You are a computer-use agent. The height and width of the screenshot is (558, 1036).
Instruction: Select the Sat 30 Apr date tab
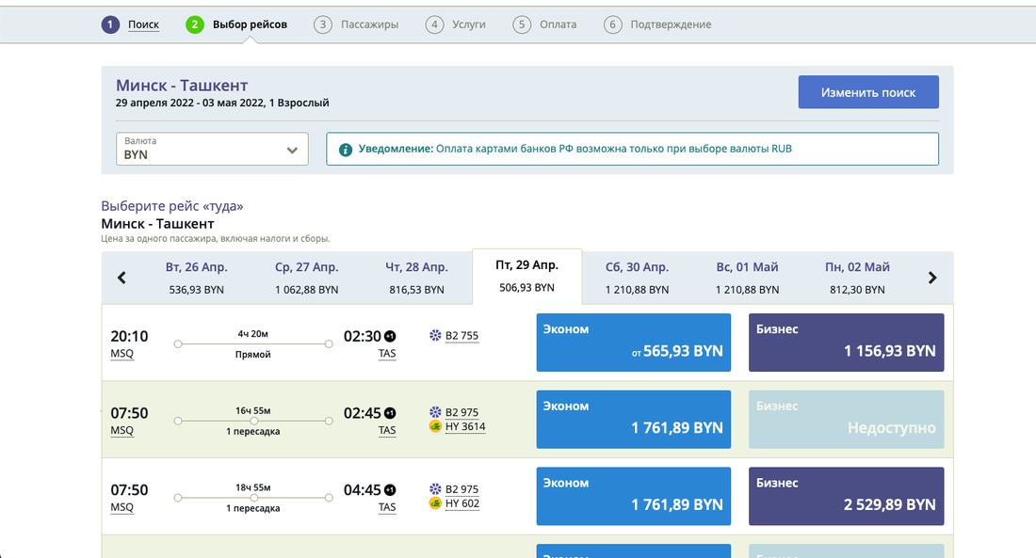click(637, 278)
